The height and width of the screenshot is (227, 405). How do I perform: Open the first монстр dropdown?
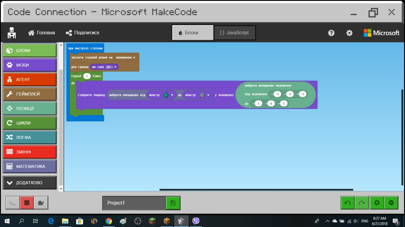click(161, 95)
